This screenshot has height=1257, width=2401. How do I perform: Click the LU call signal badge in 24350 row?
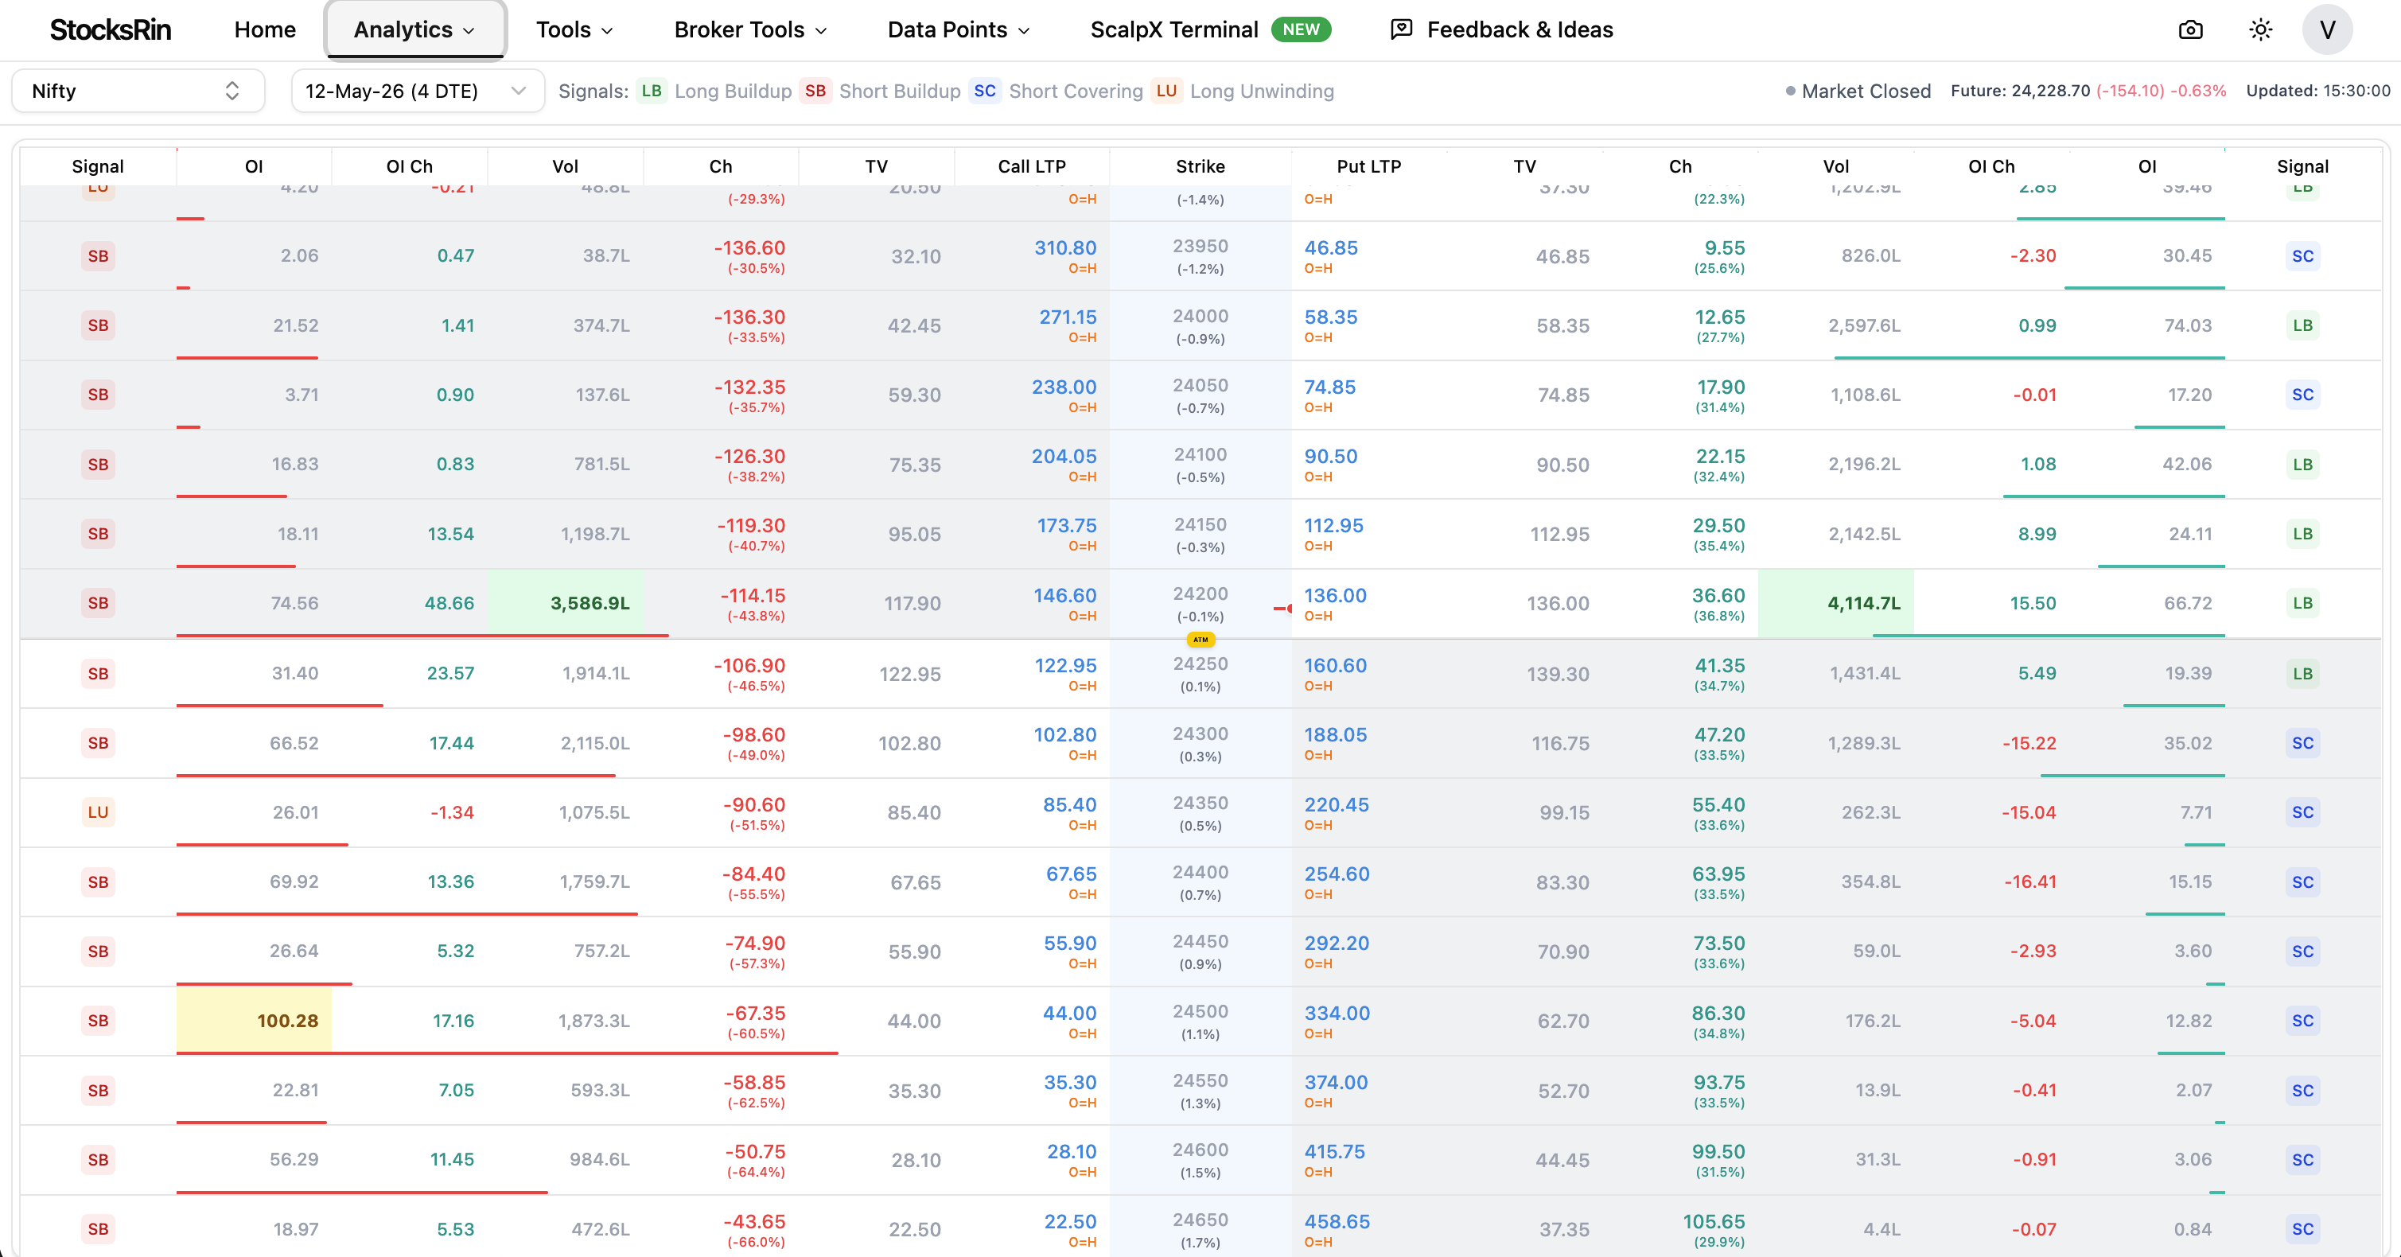(x=98, y=811)
